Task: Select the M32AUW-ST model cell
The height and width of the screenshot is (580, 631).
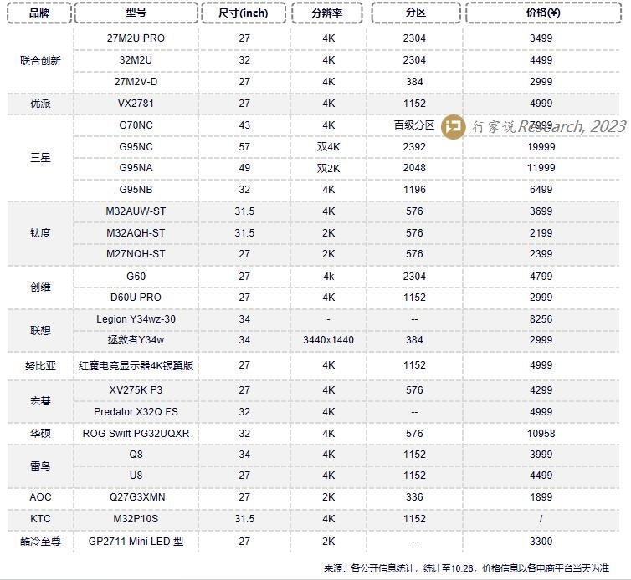Action: (x=136, y=211)
